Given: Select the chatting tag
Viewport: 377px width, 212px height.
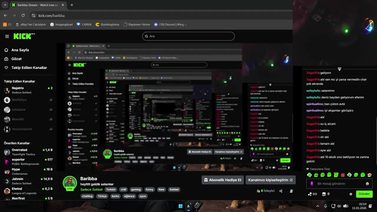Looking at the screenshot, I should pos(87,196).
